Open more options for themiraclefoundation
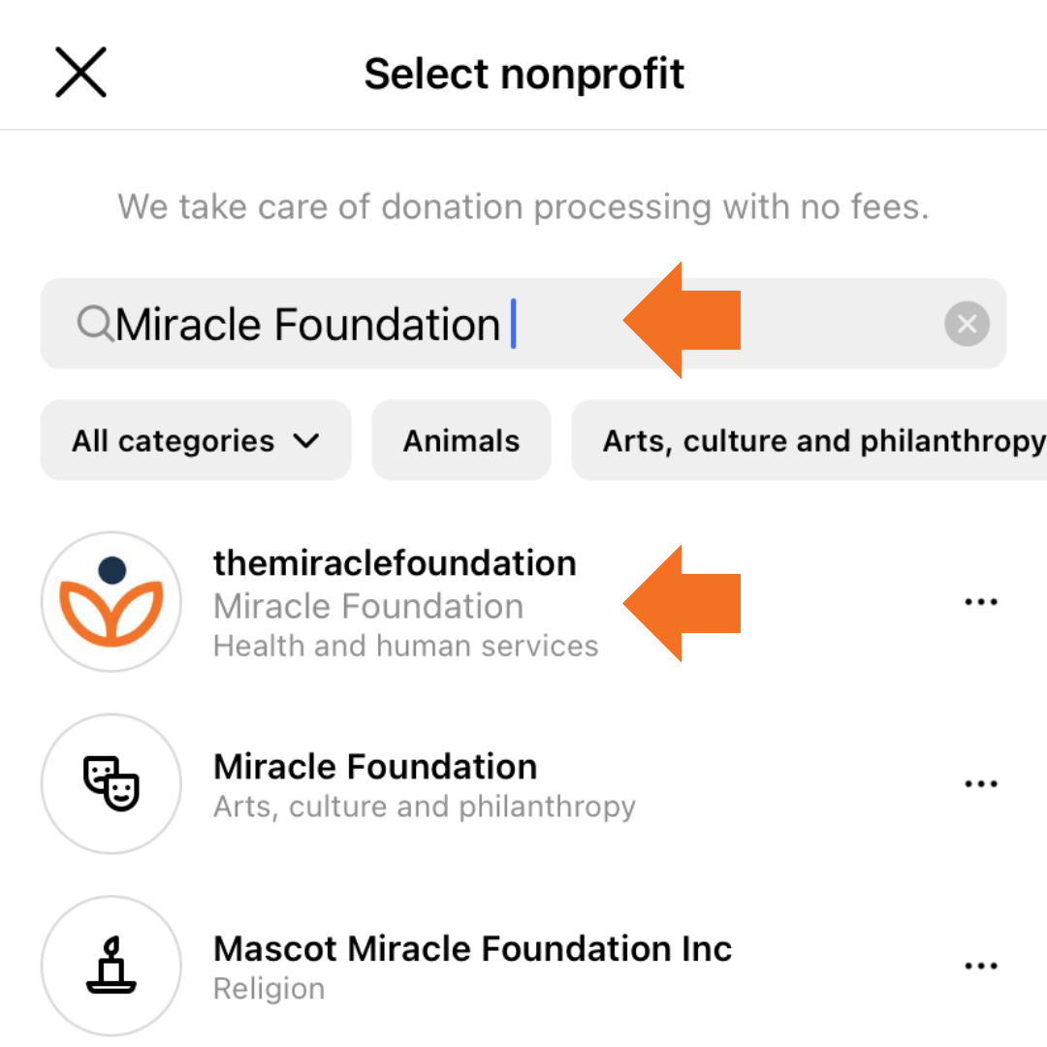The width and height of the screenshot is (1047, 1047). coord(981,602)
